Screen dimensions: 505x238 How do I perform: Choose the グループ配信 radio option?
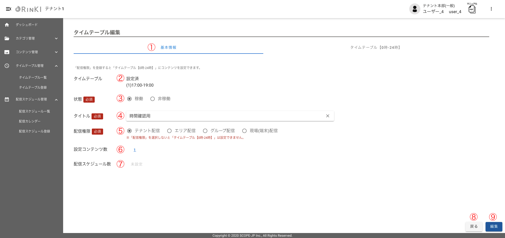click(x=205, y=131)
